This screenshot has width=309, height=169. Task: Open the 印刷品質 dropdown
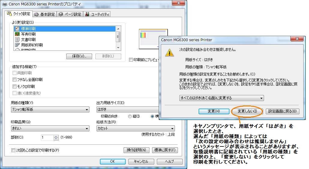(50, 128)
